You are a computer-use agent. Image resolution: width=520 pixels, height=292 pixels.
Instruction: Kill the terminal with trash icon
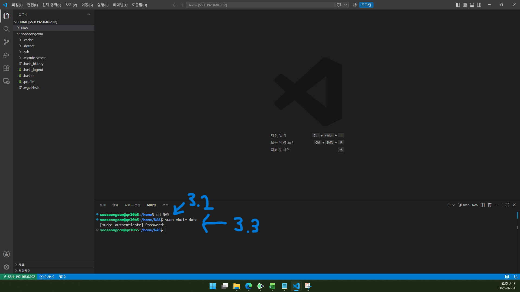[x=490, y=205]
